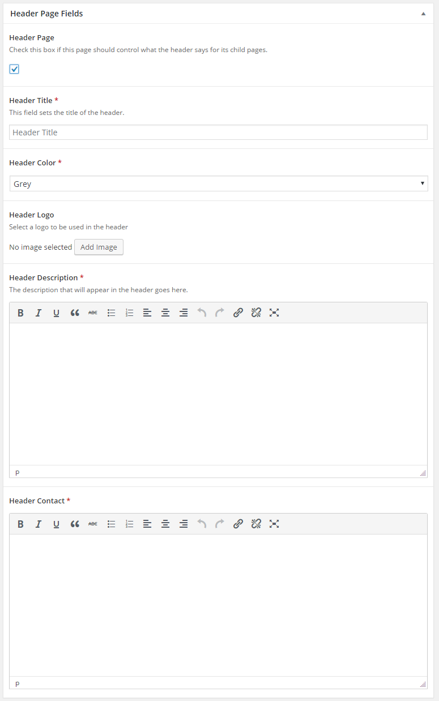439x701 pixels.
Task: Insert bulleted list in Header Description editor
Action: 112,313
